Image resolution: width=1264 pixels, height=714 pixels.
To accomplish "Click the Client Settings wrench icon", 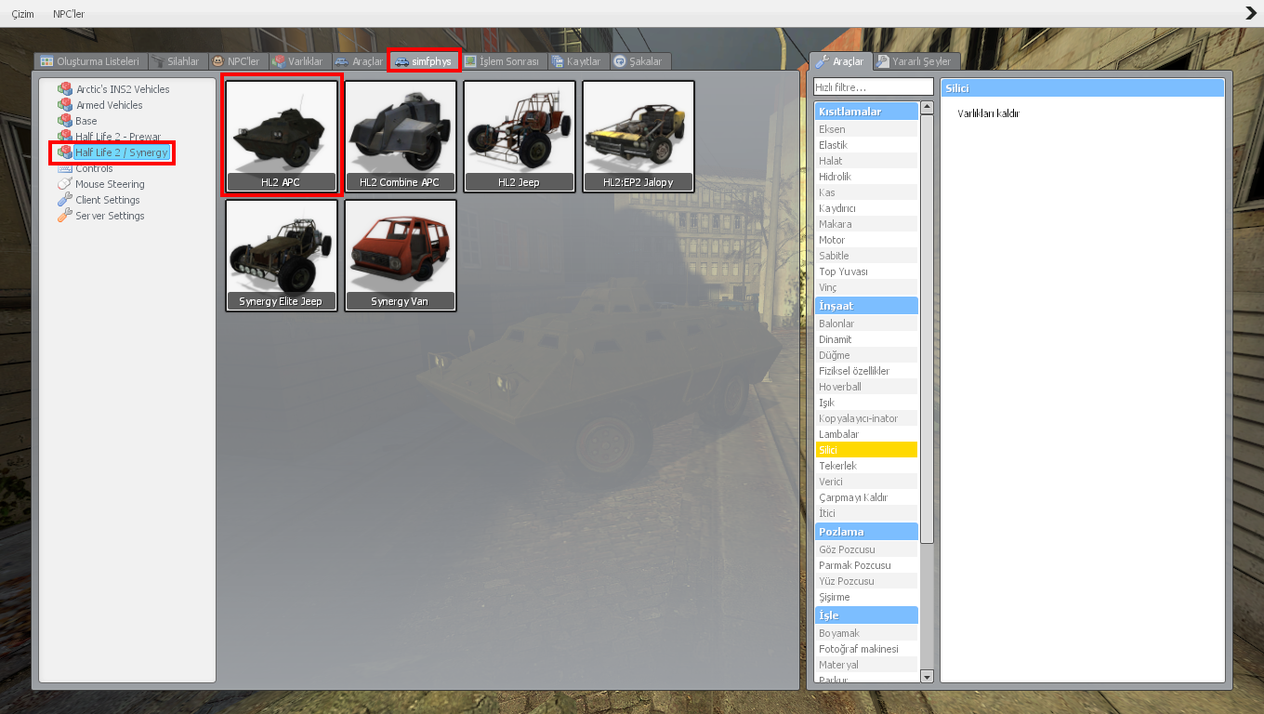I will coord(65,200).
